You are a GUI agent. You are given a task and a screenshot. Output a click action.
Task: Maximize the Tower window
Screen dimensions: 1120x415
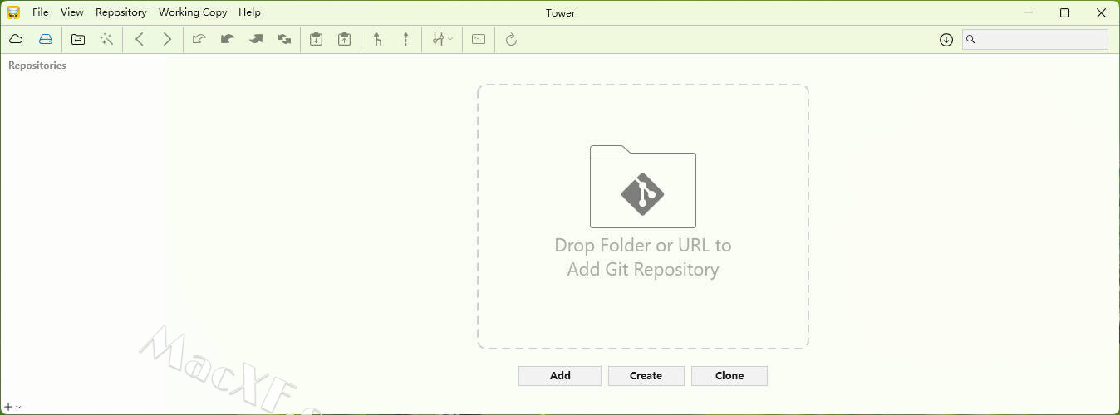coord(1064,12)
